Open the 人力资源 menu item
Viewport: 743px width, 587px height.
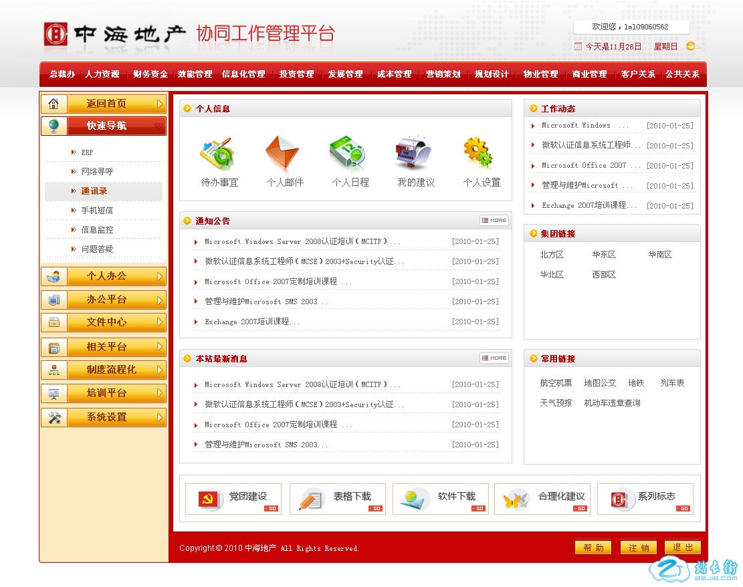click(102, 74)
